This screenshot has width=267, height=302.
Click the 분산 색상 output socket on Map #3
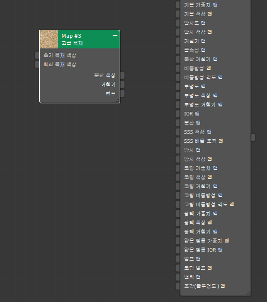pos(123,75)
